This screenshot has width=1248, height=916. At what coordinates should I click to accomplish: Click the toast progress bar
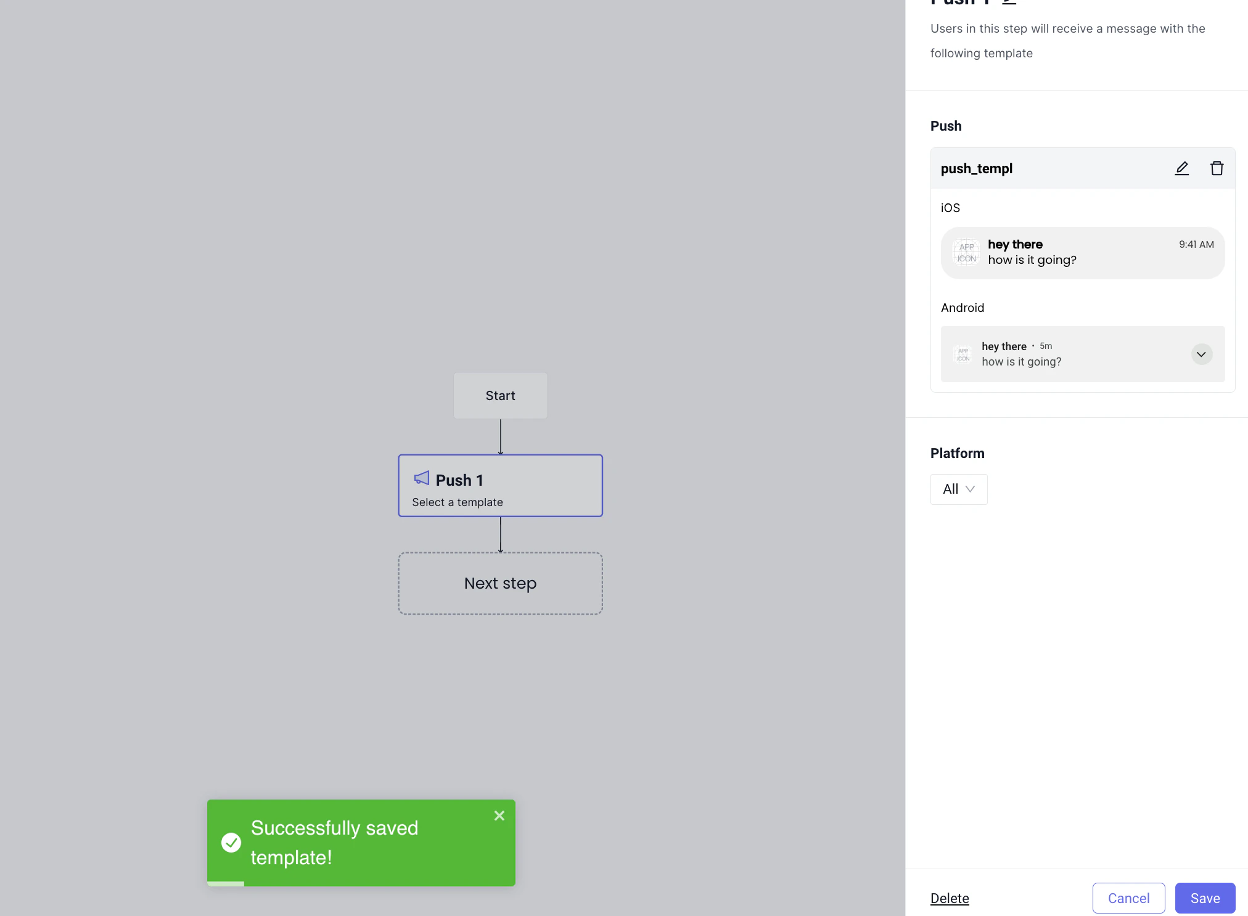226,884
